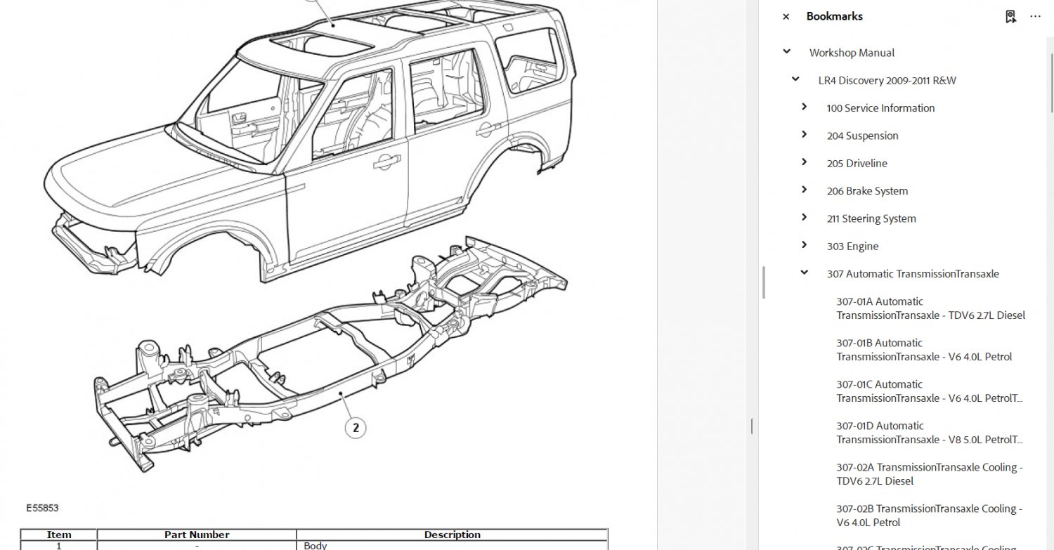Open 307-02A Cooling TDV6 2.7L Diesel bookmark
1054x550 pixels.
point(929,474)
